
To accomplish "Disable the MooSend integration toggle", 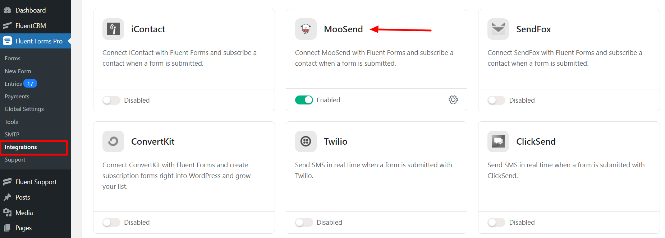I will pos(304,100).
